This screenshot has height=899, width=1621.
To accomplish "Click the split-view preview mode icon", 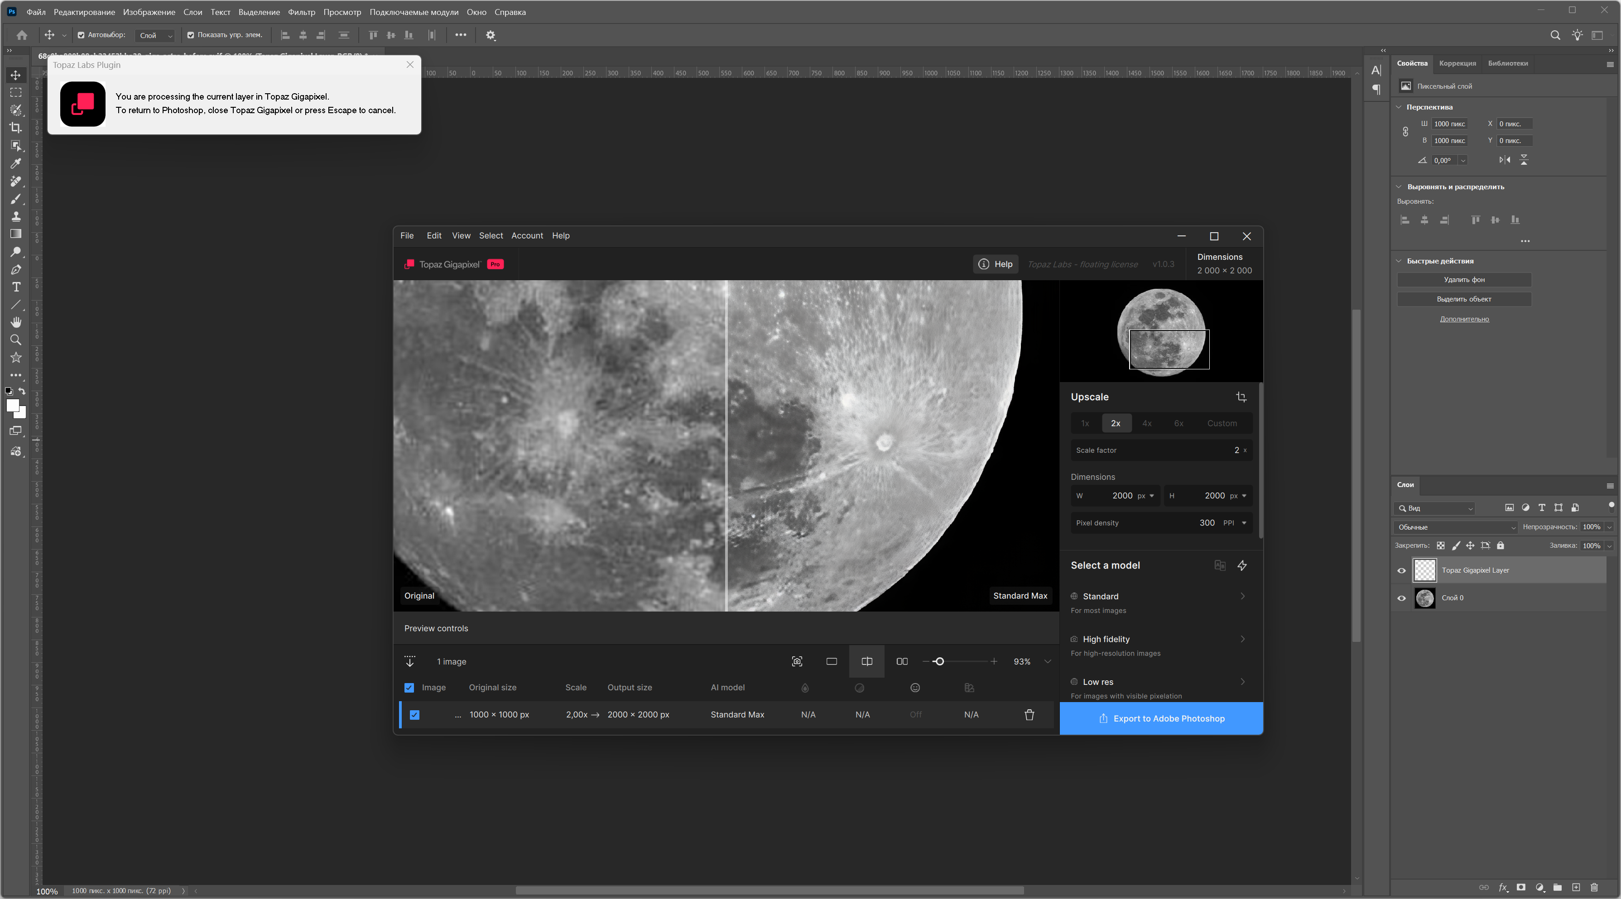I will click(x=866, y=661).
